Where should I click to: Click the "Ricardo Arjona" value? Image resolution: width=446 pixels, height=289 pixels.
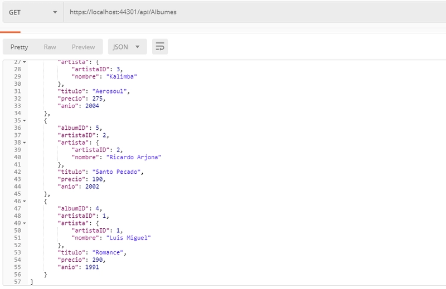coord(134,157)
